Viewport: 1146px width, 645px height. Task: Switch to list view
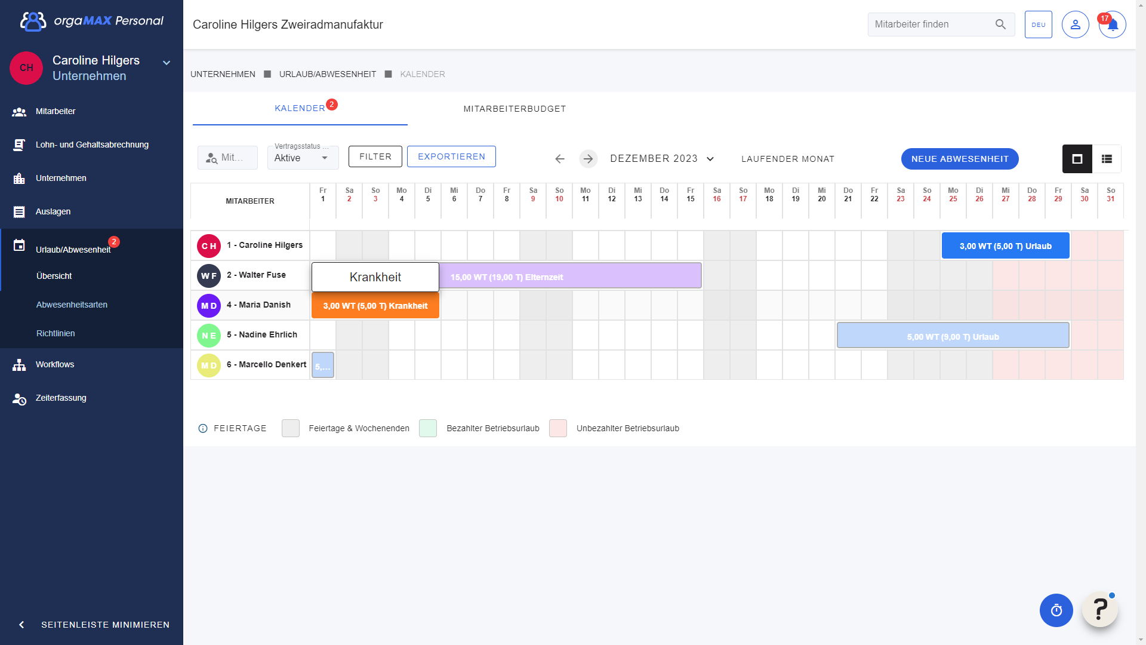1107,159
